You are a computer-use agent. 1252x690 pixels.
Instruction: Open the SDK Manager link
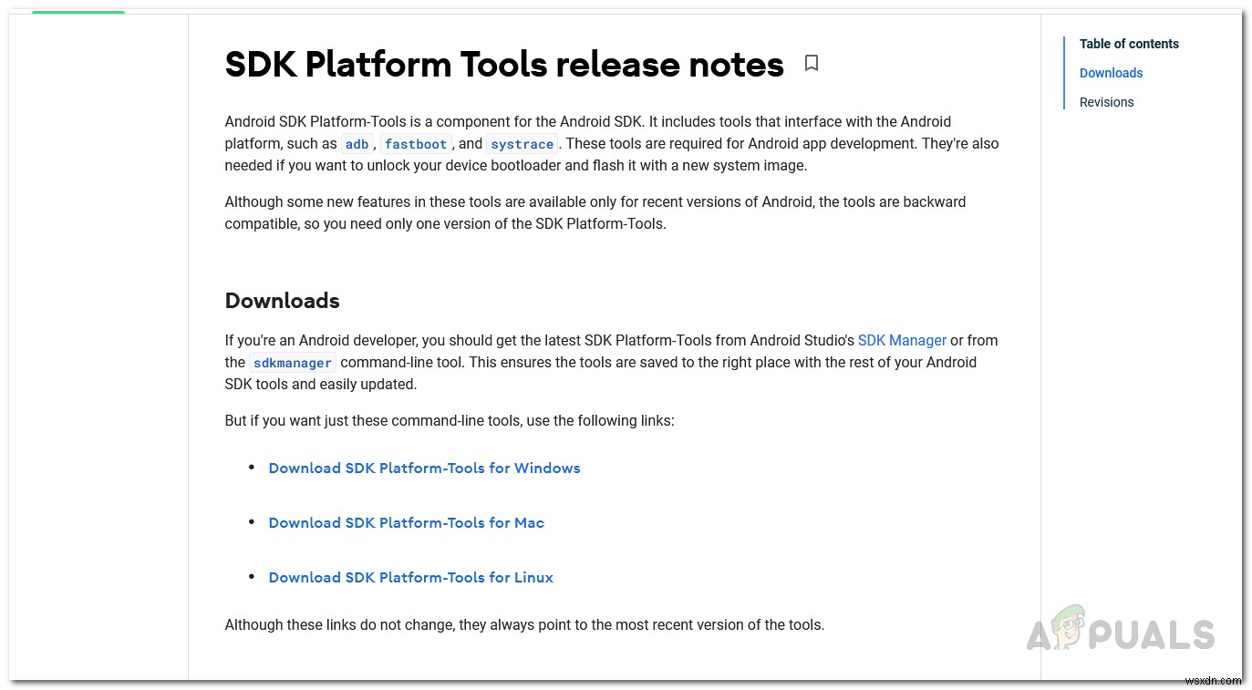tap(902, 340)
